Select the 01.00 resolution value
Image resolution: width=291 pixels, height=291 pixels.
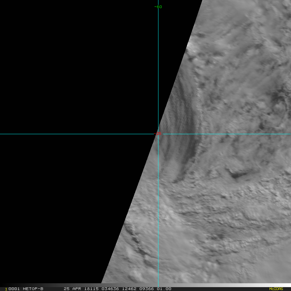point(164,289)
